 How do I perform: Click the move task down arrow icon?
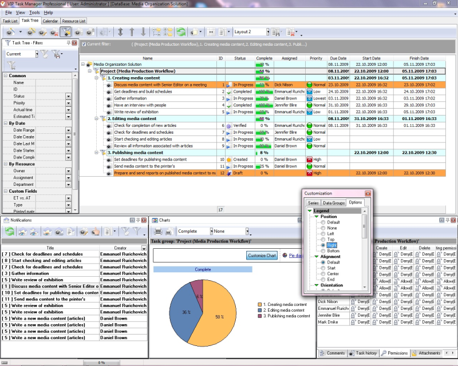pyautogui.click(x=143, y=32)
